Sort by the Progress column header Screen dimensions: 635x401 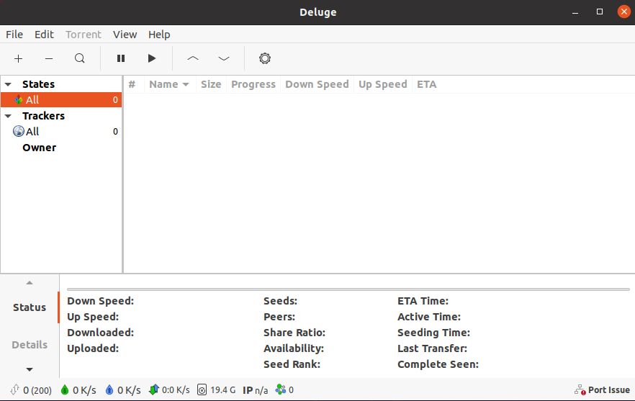click(253, 84)
